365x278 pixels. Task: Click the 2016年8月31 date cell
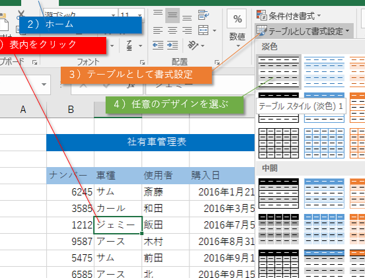222,242
